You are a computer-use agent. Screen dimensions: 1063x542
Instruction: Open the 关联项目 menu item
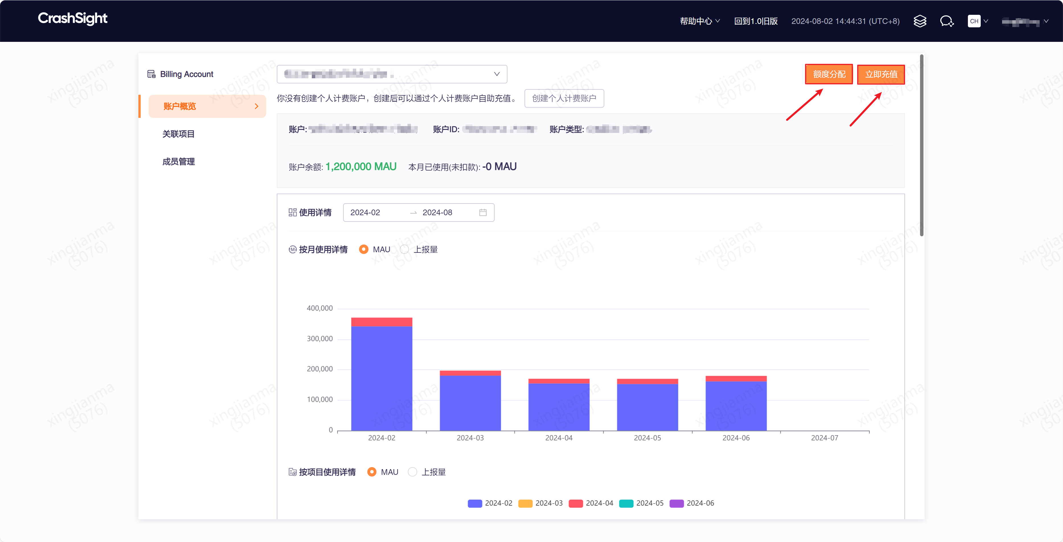(x=178, y=134)
